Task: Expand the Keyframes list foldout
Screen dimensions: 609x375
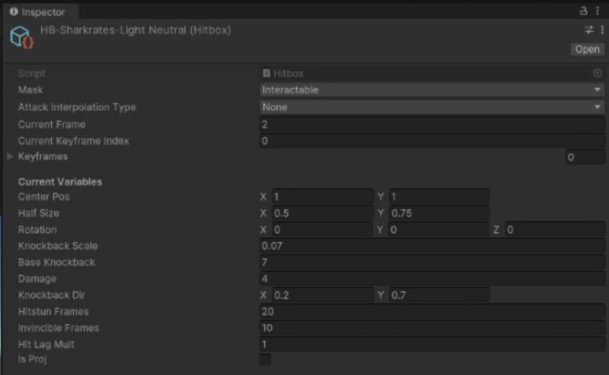Action: coord(10,157)
